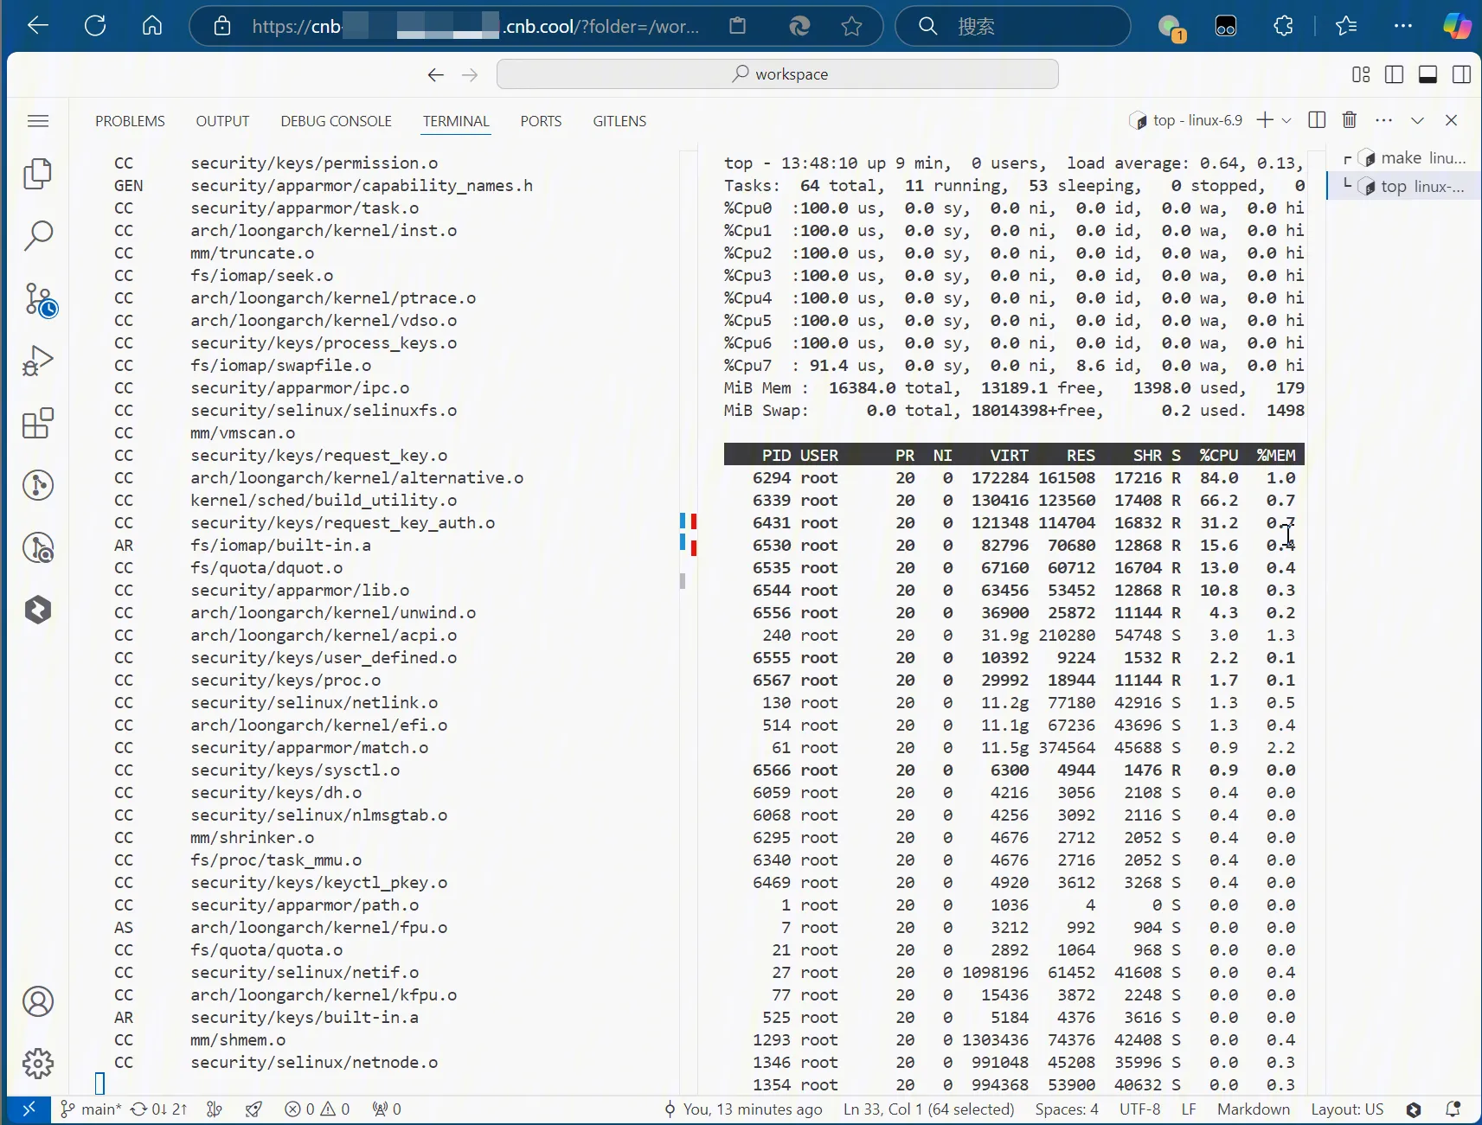Open the new terminal launch profile dropdown

coord(1286,120)
